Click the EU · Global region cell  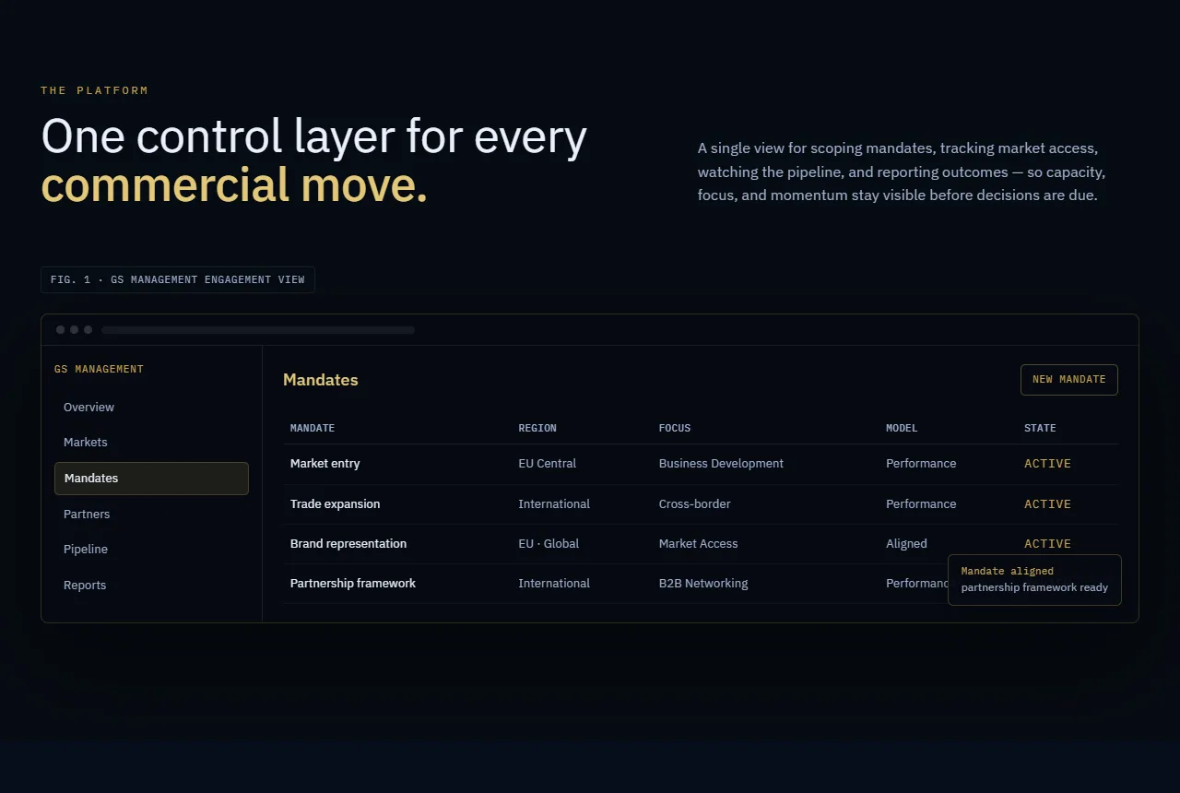coord(549,544)
